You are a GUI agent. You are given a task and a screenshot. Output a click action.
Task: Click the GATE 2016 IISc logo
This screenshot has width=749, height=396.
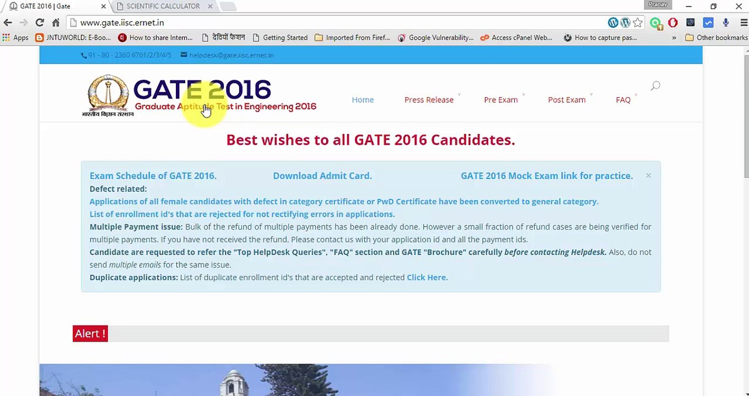pos(200,96)
